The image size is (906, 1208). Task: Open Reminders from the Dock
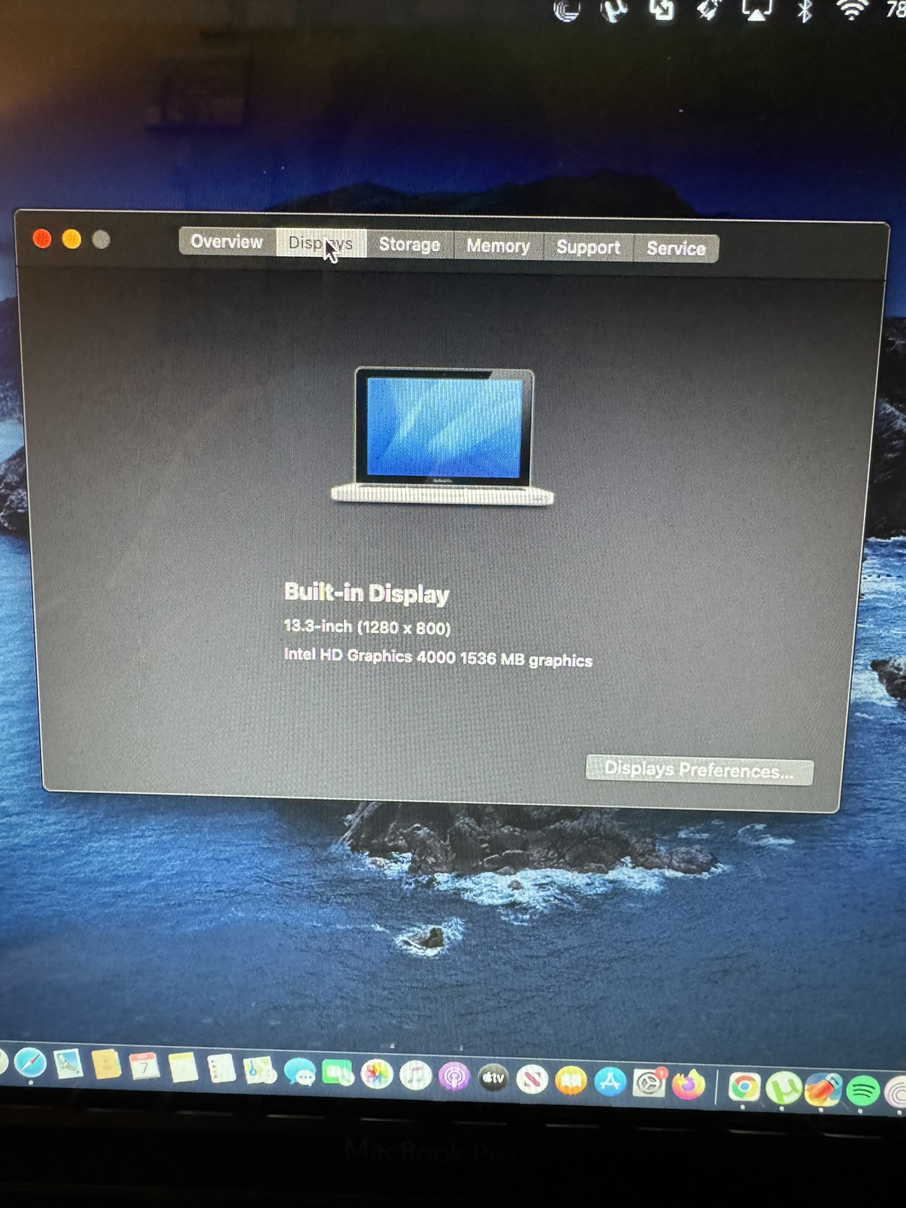(x=221, y=1070)
